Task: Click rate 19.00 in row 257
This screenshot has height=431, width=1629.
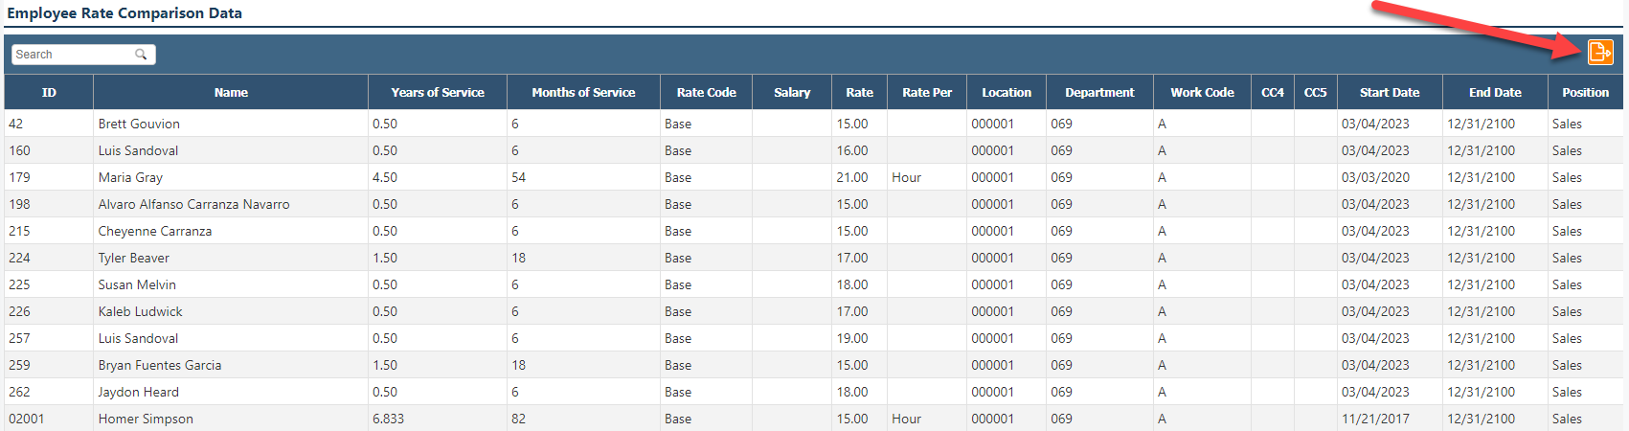Action: click(852, 338)
